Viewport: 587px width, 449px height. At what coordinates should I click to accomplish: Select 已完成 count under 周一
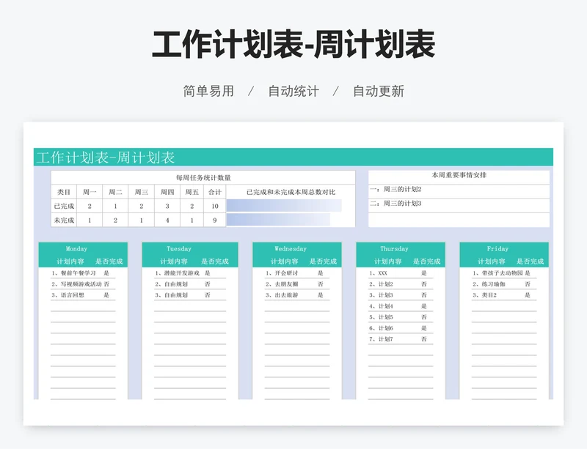[90, 206]
